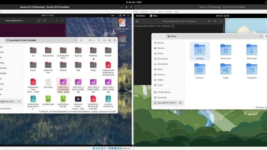Image resolution: width=267 pixels, height=150 pixels.
Task: Open Trash in Fedora Files sidebar
Action: click(x=168, y=85)
